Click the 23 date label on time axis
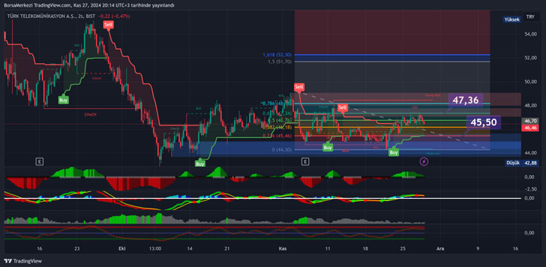The height and width of the screenshot is (267, 546). [77, 248]
